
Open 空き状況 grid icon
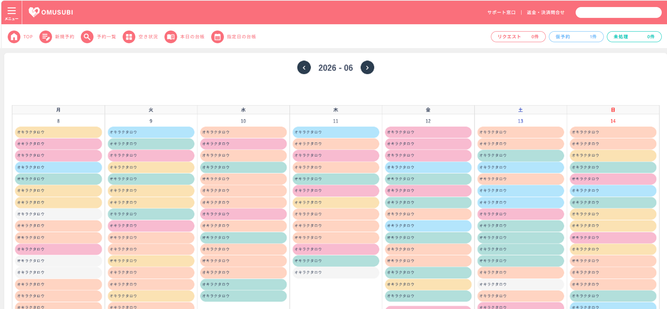[129, 37]
